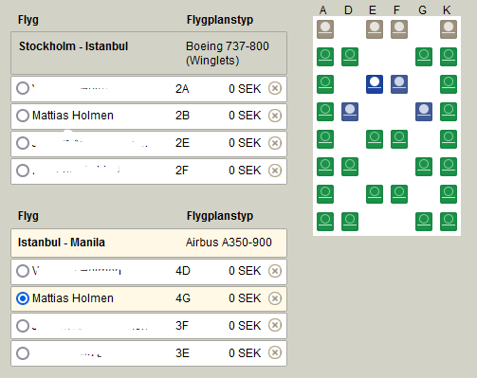
Task: Remove the 3E seat assignment
Action: pyautogui.click(x=275, y=352)
